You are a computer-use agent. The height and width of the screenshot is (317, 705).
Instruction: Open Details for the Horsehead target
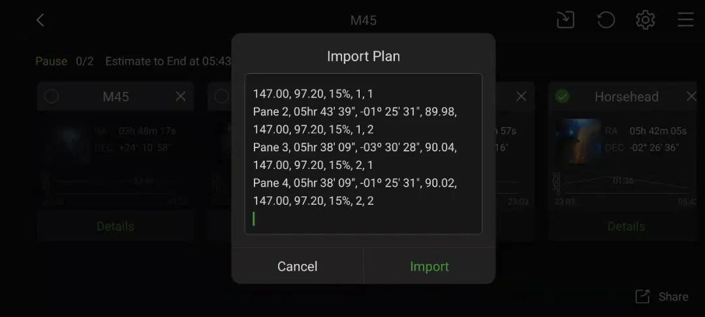(626, 226)
